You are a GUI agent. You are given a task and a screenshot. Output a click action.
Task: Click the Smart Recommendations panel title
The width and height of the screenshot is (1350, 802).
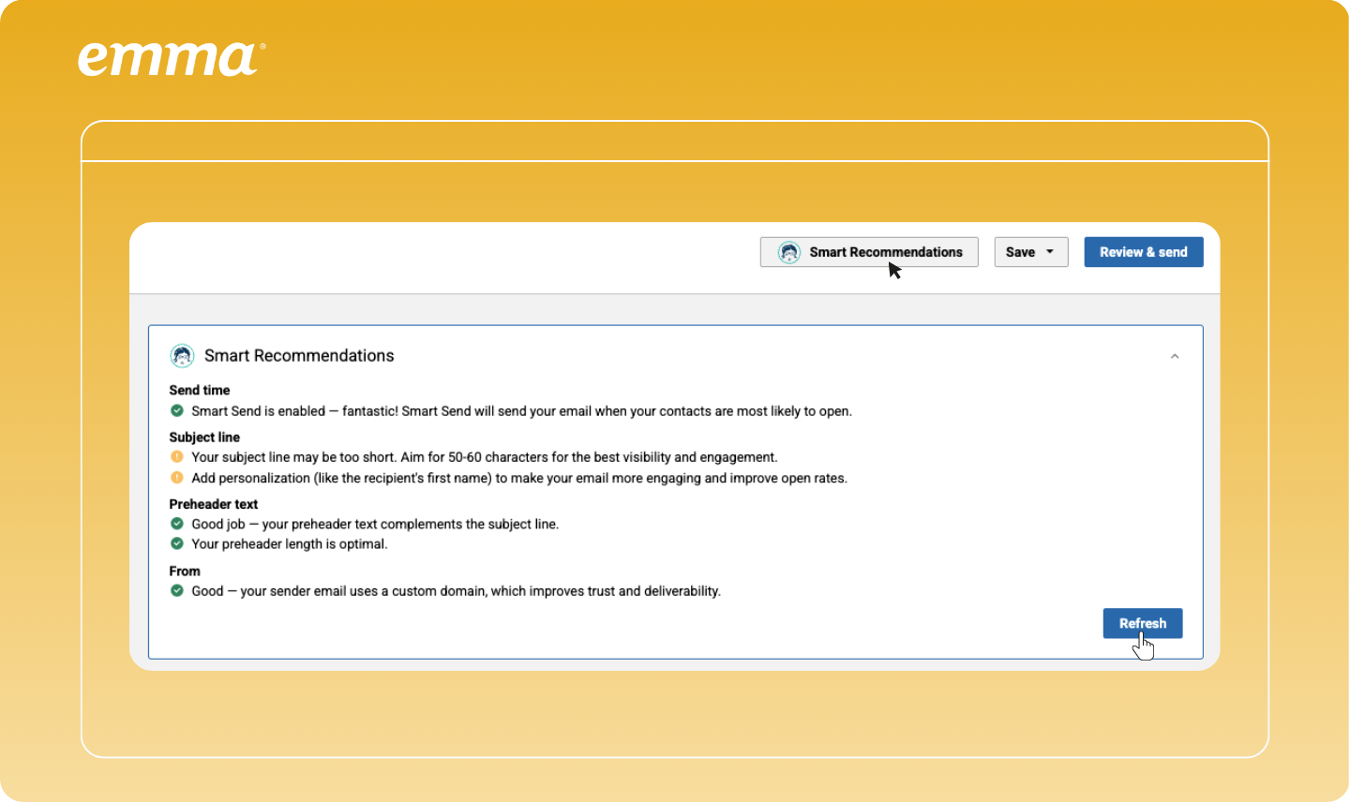[x=299, y=356]
